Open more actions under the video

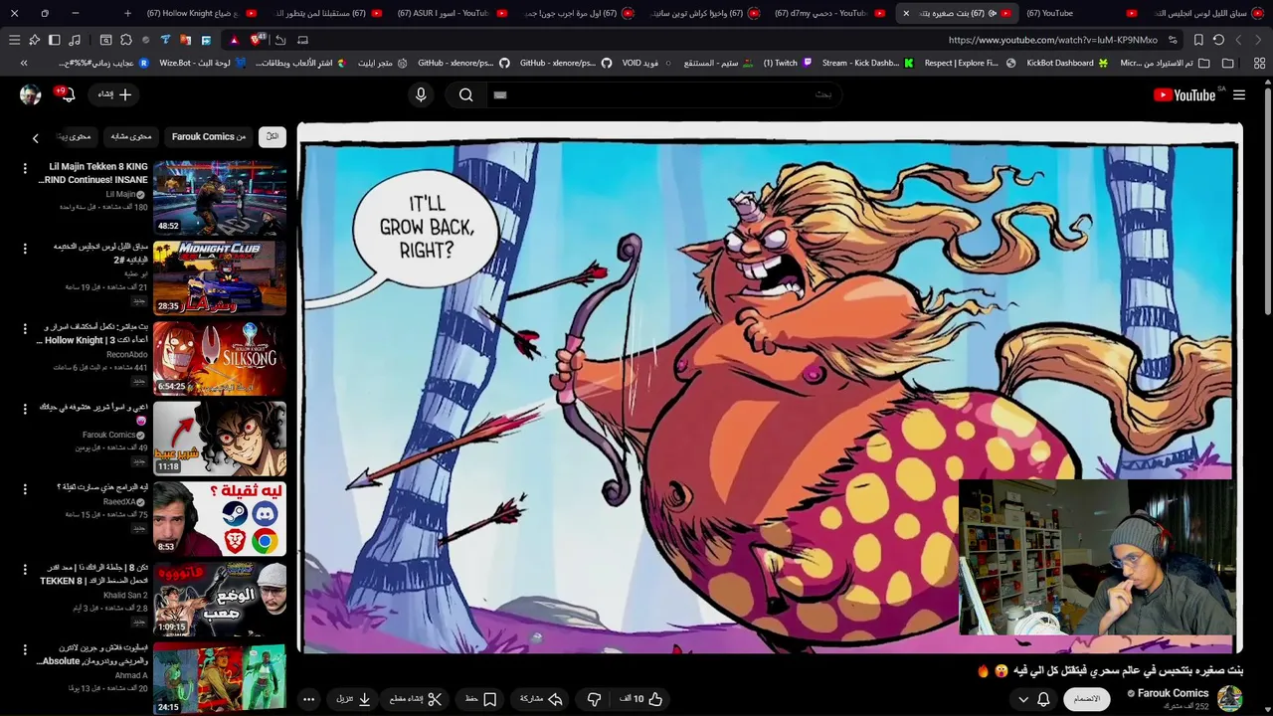click(308, 699)
